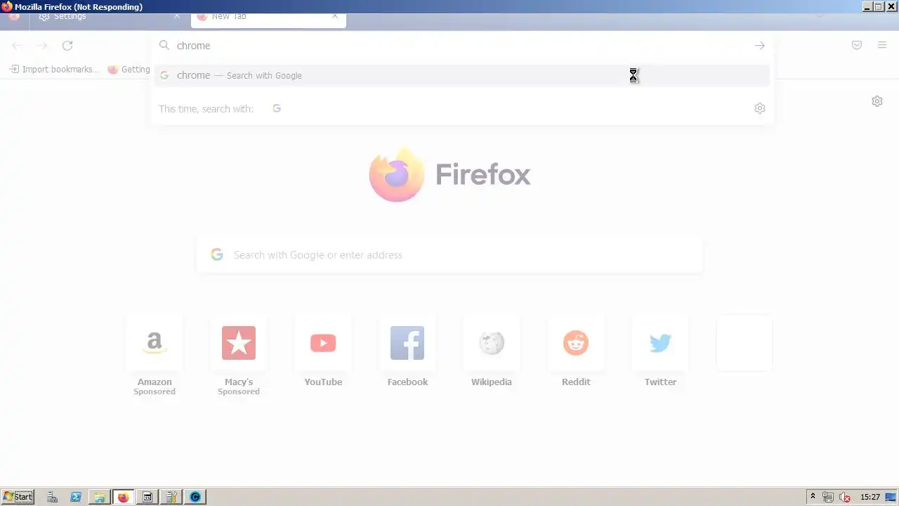Click the blue circular taskbar app icon

195,497
